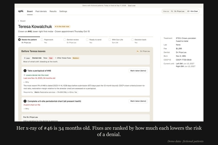The width and height of the screenshot is (218, 145).
Task: Open the Board tab
Action: point(30,11)
